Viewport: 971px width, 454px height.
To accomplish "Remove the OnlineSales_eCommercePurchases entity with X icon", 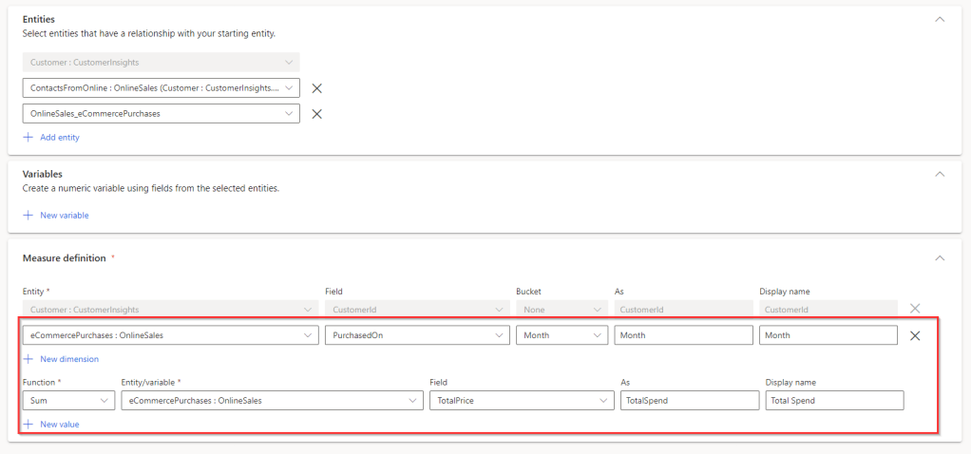I will (317, 114).
